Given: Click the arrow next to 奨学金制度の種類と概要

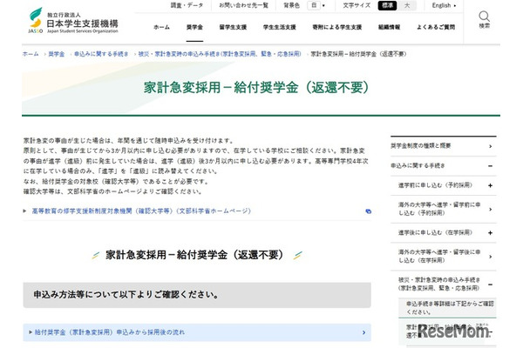Looking at the screenshot, I should (x=490, y=146).
